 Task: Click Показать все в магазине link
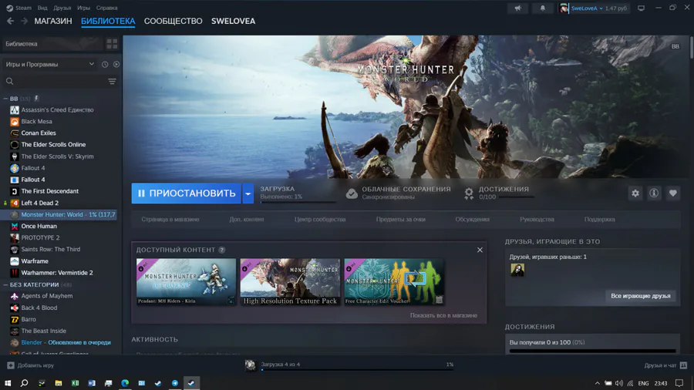443,315
